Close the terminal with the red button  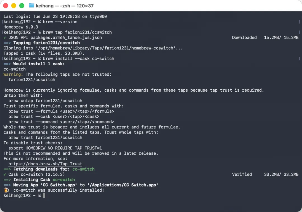[6, 6]
